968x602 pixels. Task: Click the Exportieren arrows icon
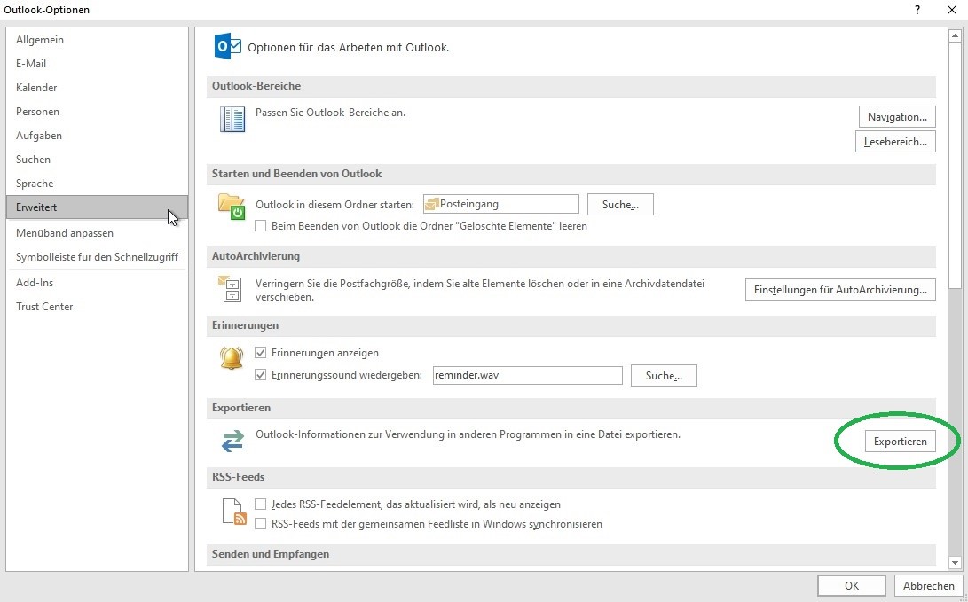coord(232,441)
